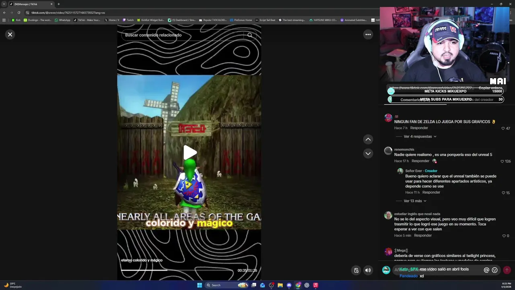Open the Duolingo bookmark
515x290 pixels.
coord(37,20)
